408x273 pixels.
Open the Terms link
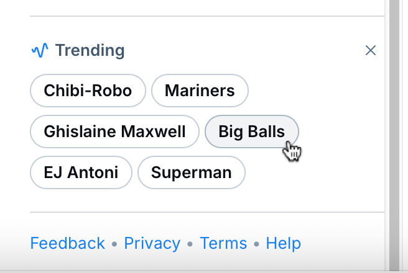tap(223, 243)
